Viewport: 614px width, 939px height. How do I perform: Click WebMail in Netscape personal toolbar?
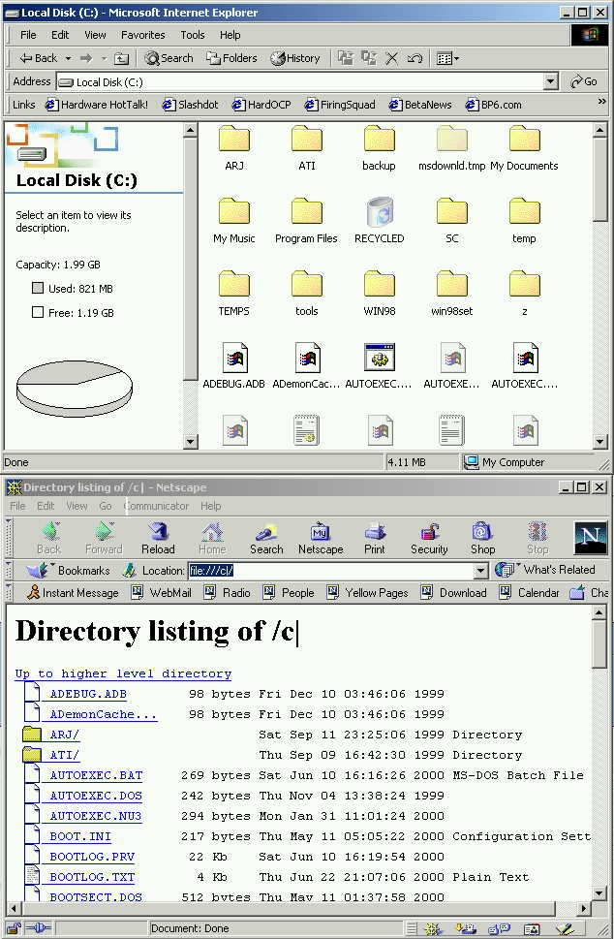point(162,593)
